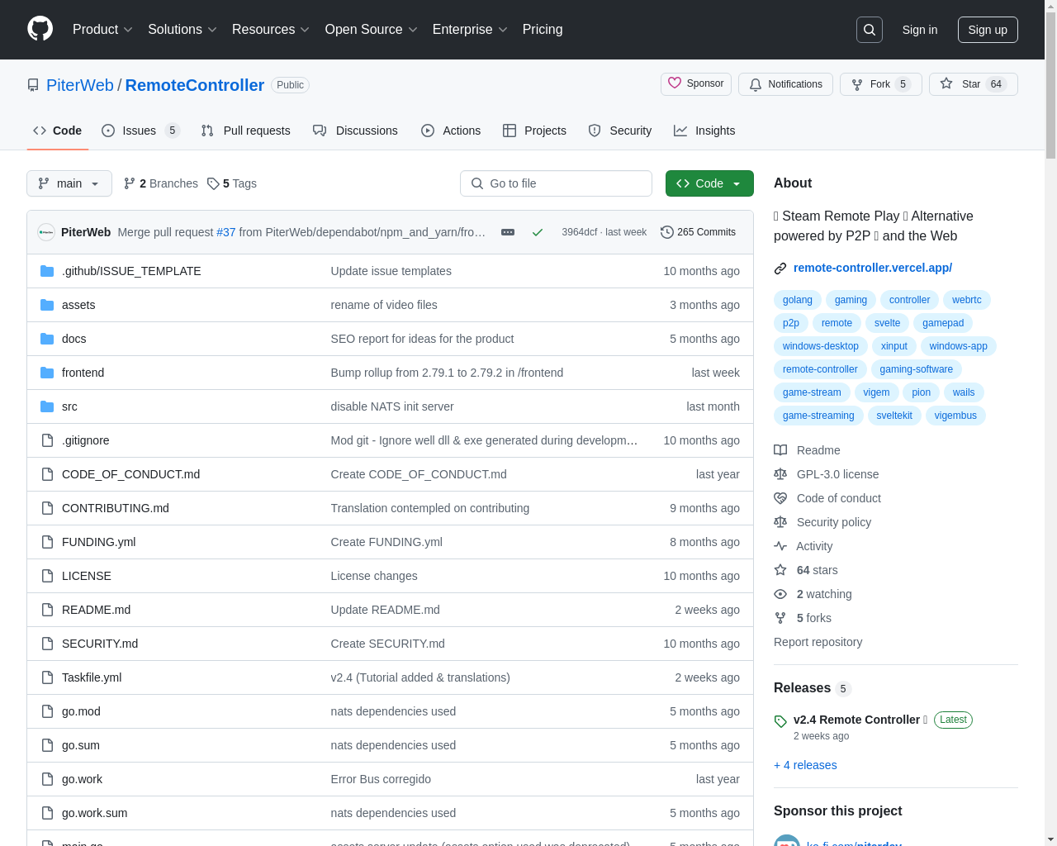1057x846 pixels.
Task: Open the GPL-3.0 license link
Action: (827, 474)
